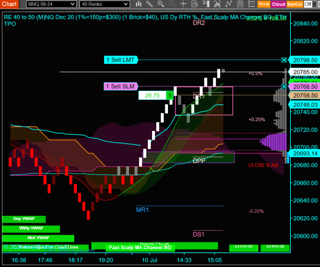Toggle the Cloud toolbar button

[279, 4]
